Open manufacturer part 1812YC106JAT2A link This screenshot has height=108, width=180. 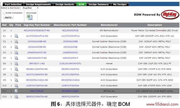point(70,74)
